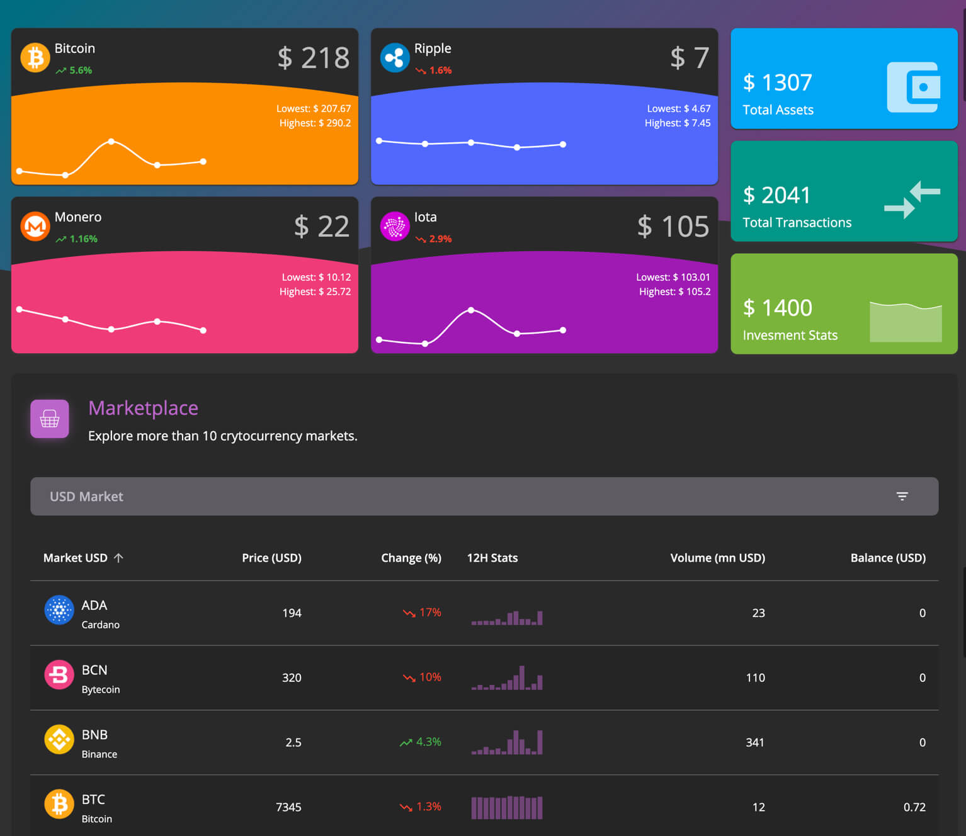Click the BNB uptrend arrow icon
This screenshot has width=966, height=836.
point(406,742)
